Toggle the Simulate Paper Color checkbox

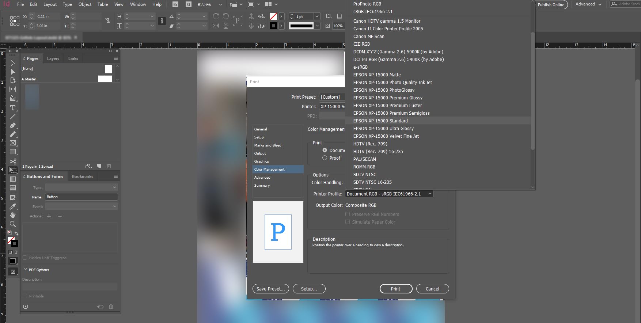[x=348, y=222]
